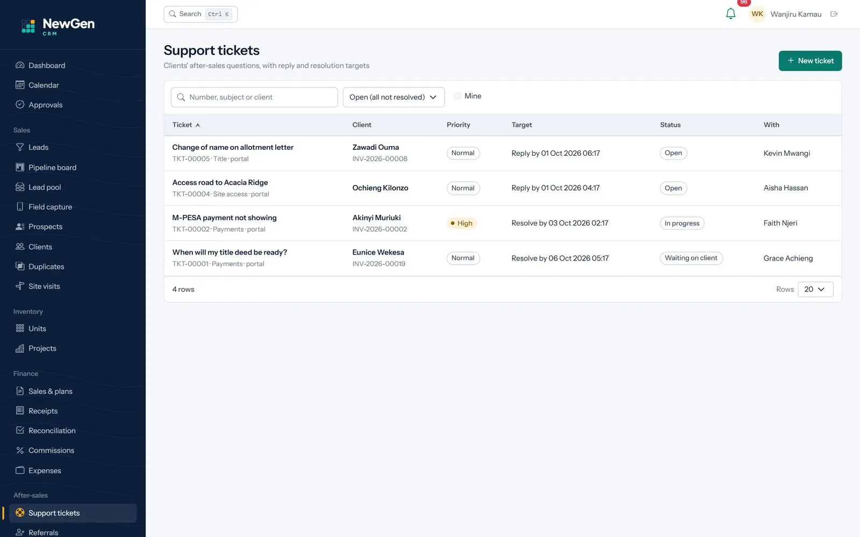Open ticket 'When will my title deed be ready?'
860x537 pixels.
(x=230, y=252)
